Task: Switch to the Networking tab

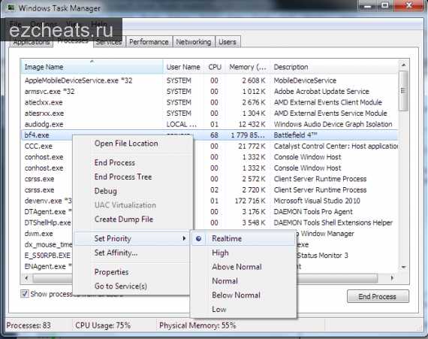Action: (194, 42)
